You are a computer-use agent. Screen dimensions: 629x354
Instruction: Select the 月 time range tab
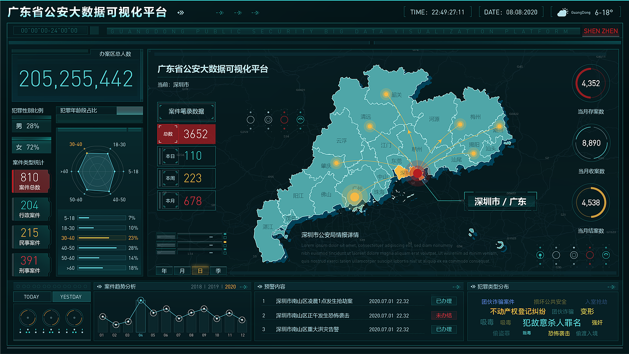(182, 270)
